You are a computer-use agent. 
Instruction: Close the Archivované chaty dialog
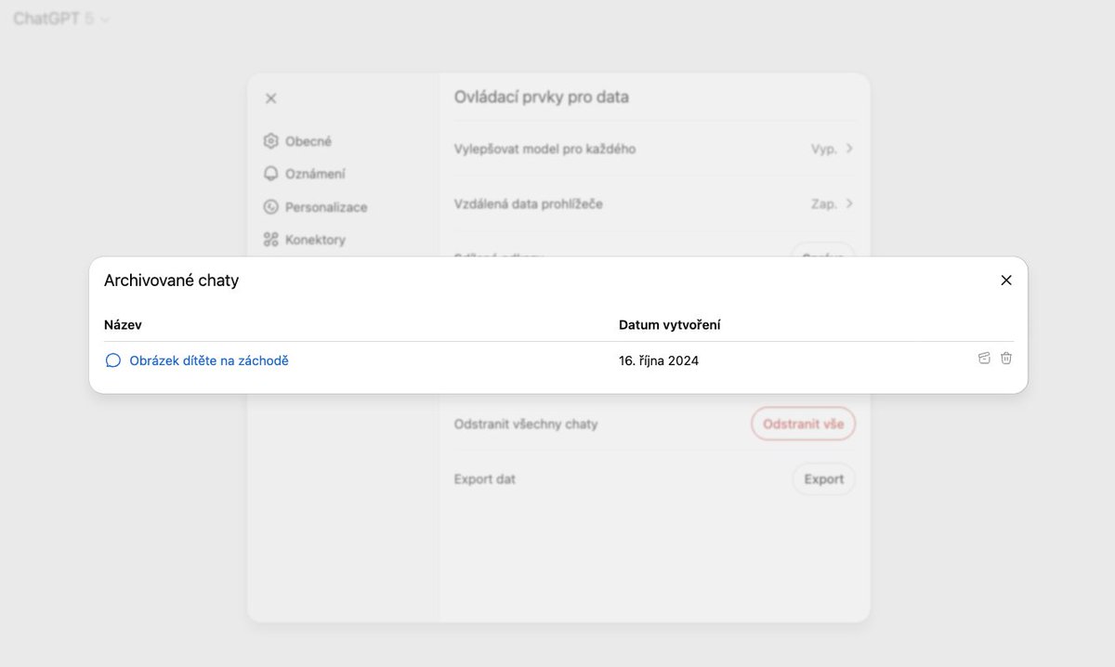coord(1006,280)
